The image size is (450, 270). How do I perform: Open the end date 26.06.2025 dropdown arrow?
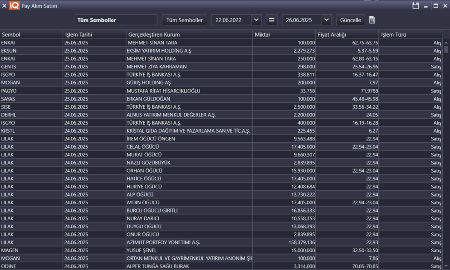pos(327,20)
